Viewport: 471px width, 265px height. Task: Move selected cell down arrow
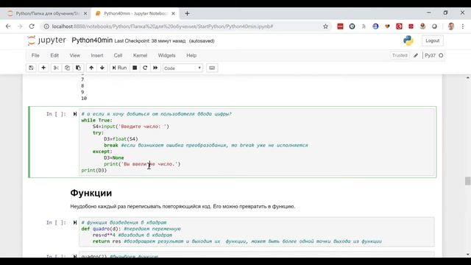(x=102, y=68)
